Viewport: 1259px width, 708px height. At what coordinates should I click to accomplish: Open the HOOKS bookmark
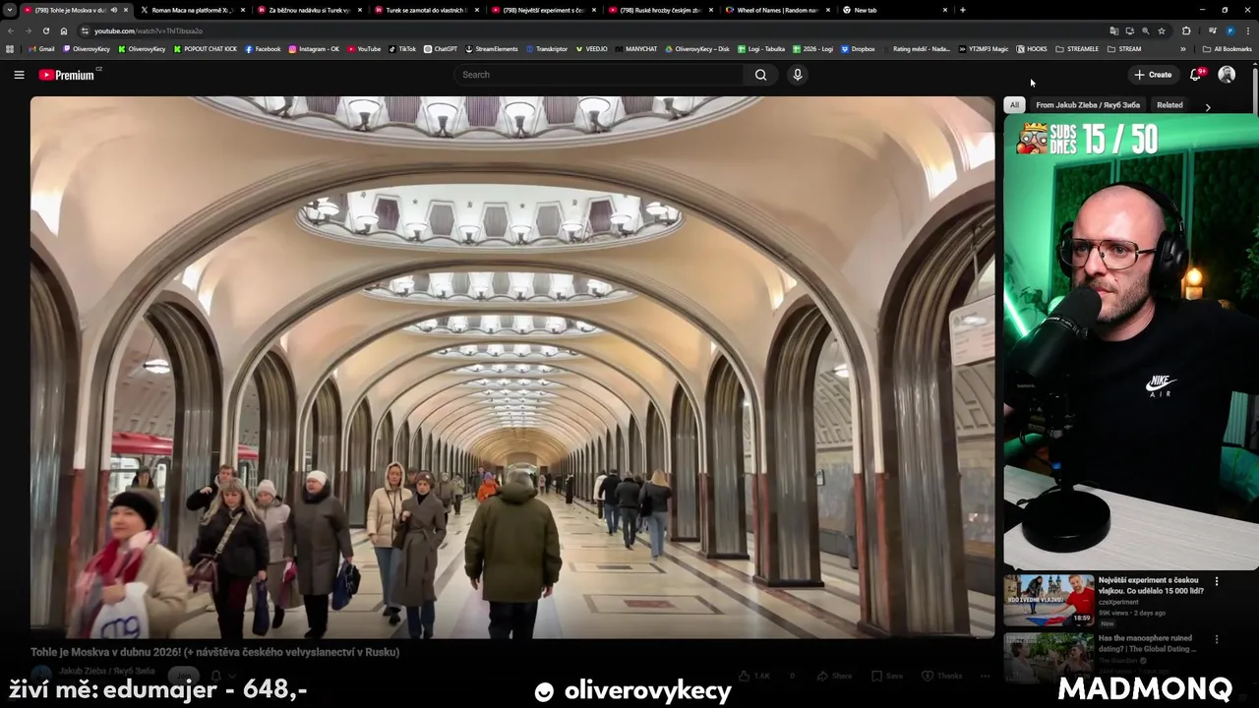(1032, 49)
